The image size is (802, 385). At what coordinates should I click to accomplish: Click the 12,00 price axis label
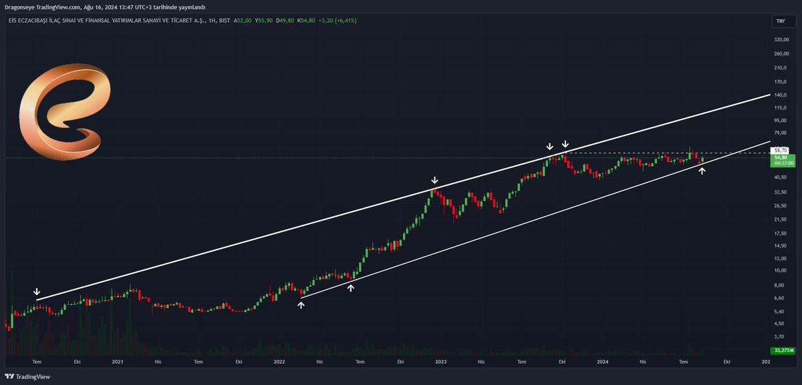tap(780, 258)
